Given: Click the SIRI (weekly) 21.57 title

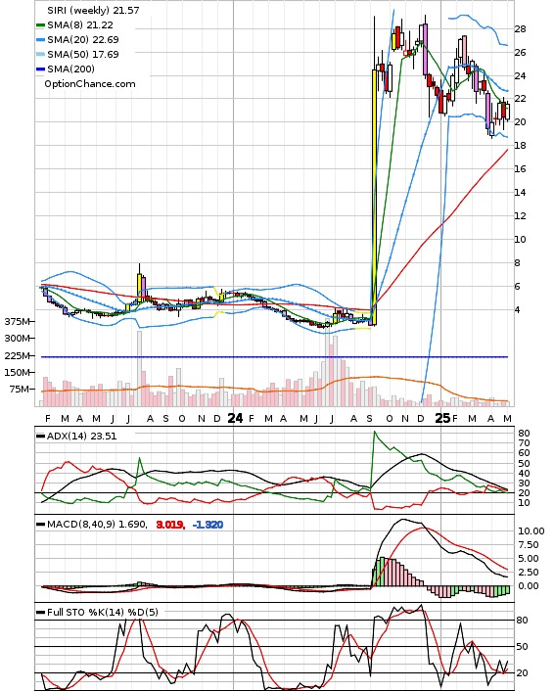Looking at the screenshot, I should (93, 10).
